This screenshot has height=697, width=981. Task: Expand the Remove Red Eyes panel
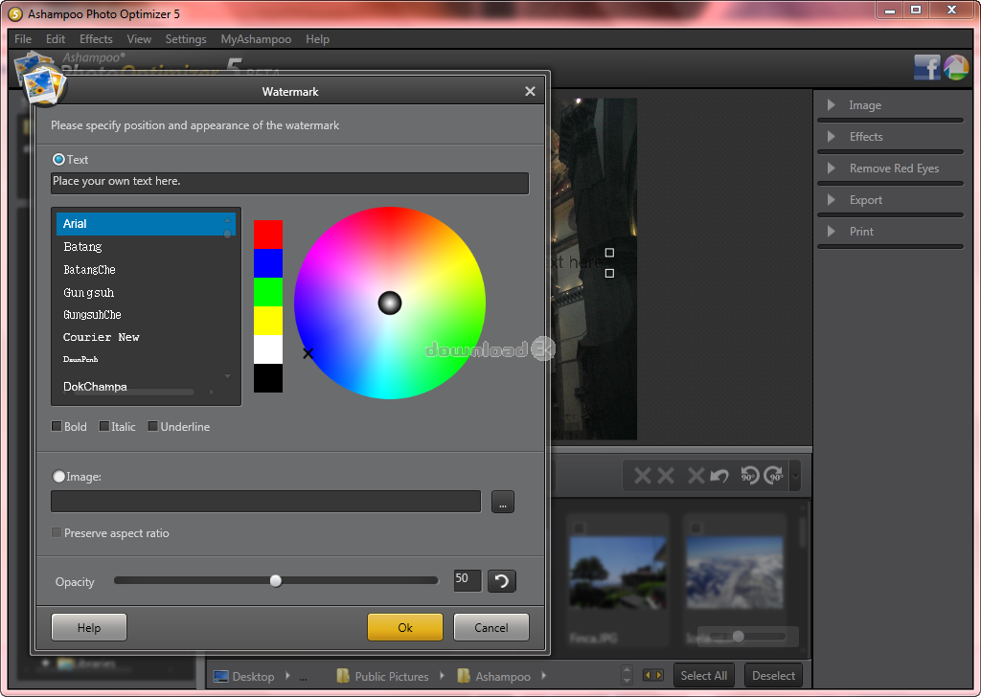832,169
